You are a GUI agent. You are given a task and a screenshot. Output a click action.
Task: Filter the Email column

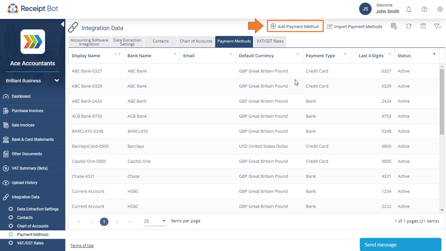[231, 54]
